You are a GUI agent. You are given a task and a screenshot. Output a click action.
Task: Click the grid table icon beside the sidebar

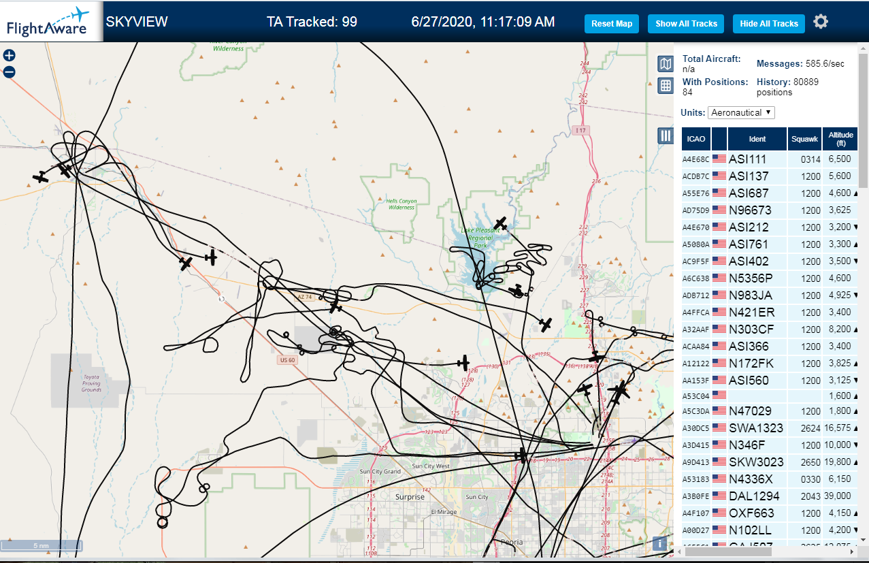coord(666,86)
